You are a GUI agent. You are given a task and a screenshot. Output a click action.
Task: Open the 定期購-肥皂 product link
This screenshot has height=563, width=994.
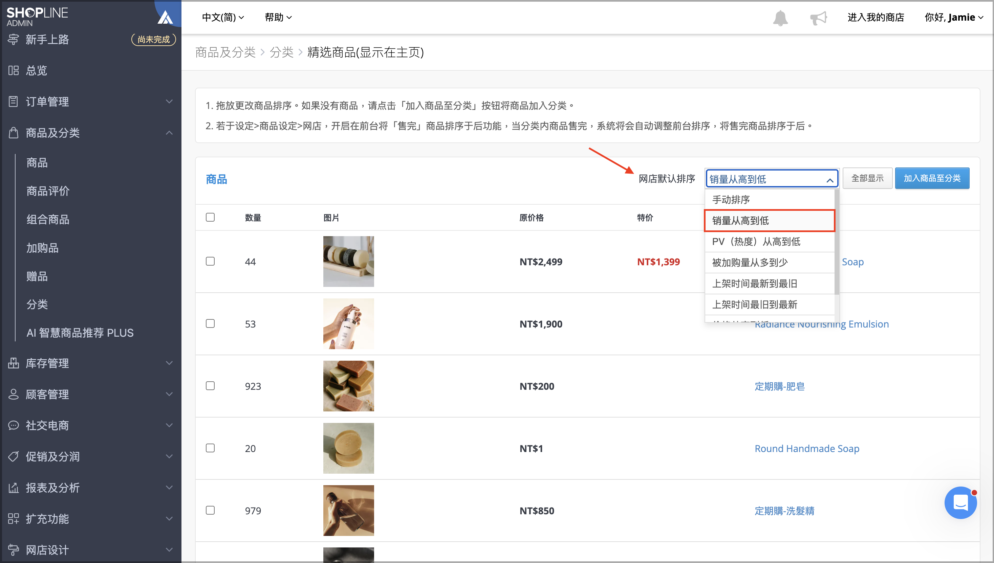coord(780,386)
